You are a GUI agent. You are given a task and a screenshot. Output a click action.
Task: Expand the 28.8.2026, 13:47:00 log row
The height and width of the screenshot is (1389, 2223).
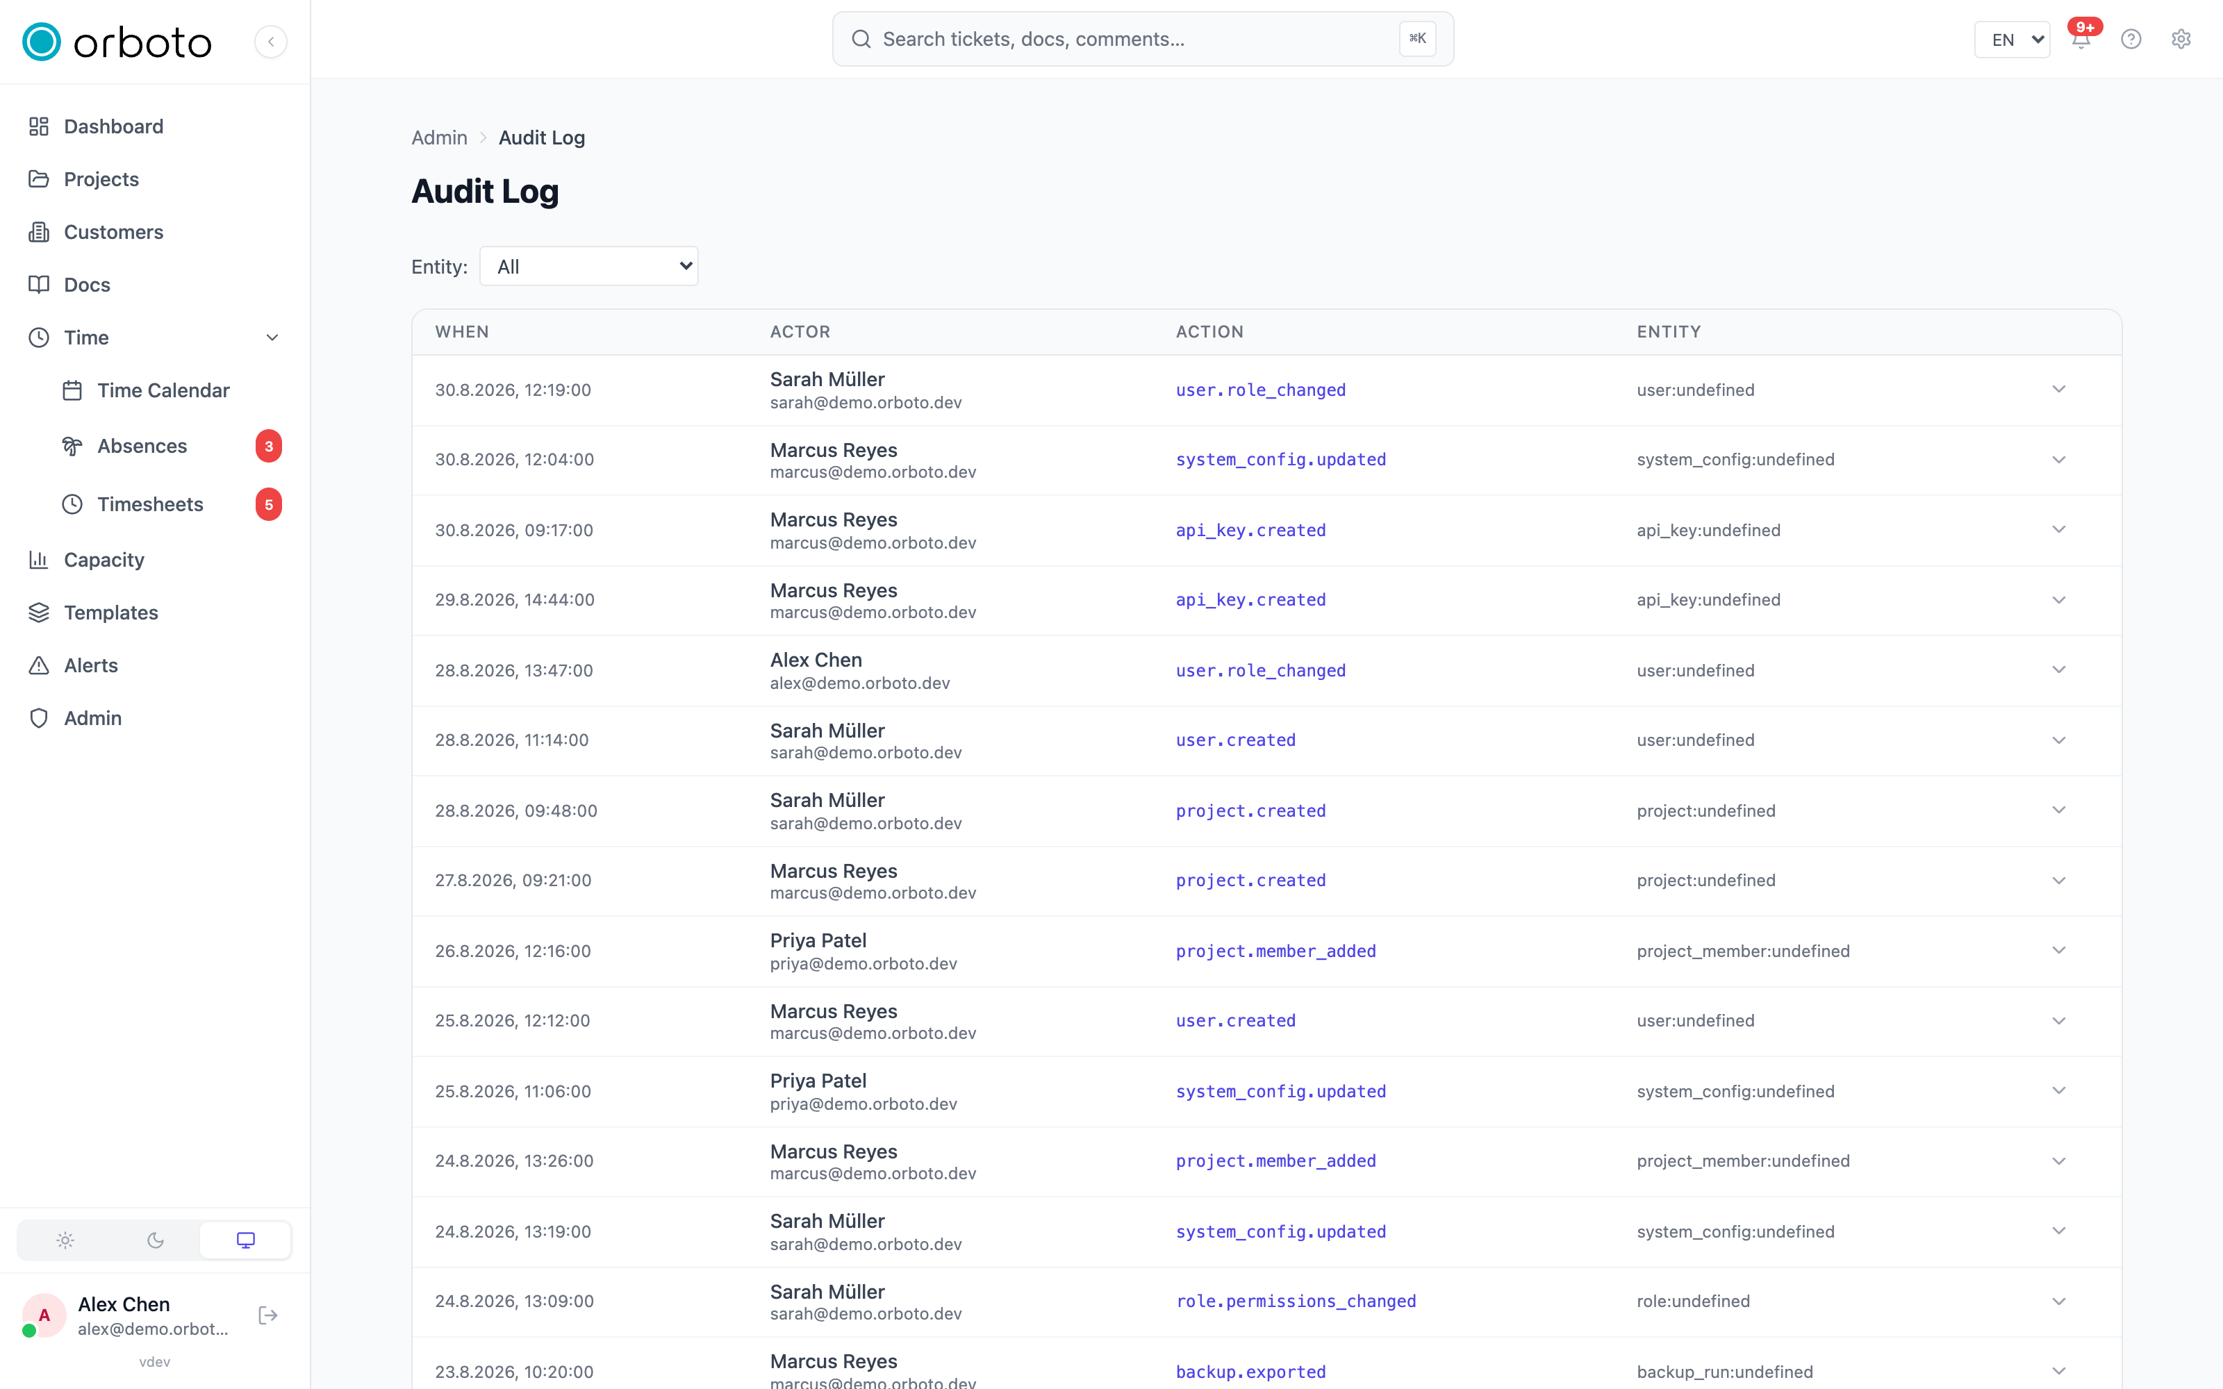pos(2058,671)
